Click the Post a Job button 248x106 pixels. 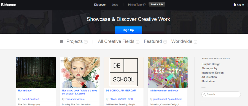pyautogui.click(x=157, y=5)
